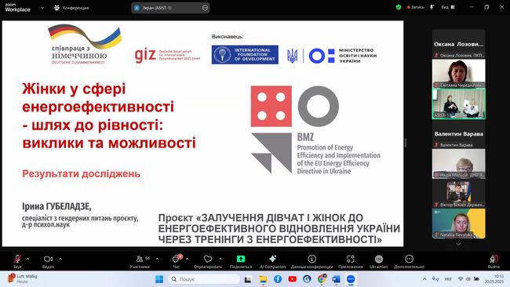Viewport: 510px width, 287px height.
Task: Expand the Zoom Workplace dropdown arrow
Action: [42, 8]
